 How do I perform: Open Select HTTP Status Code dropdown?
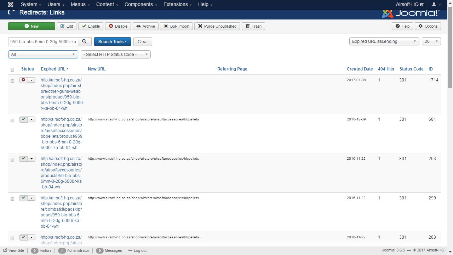point(116,55)
